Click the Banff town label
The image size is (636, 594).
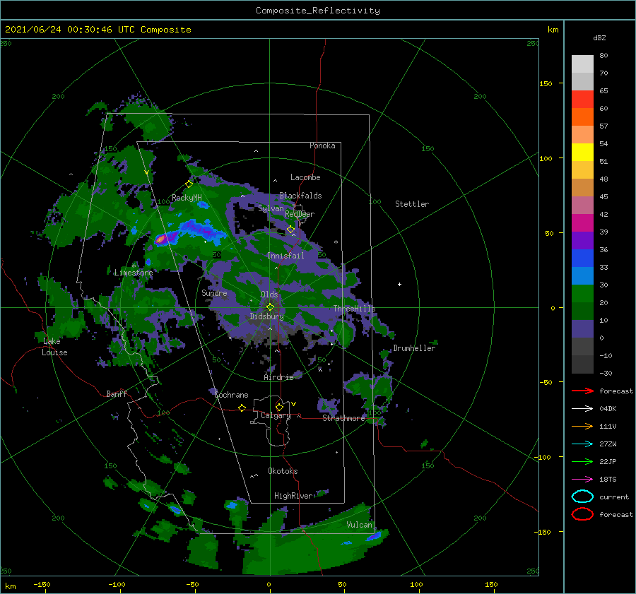point(117,393)
